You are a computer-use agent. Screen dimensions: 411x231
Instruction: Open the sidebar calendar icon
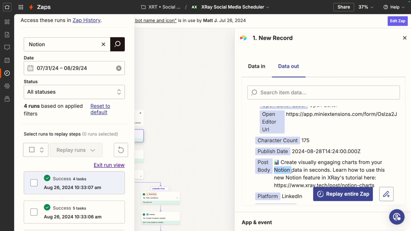7,60
